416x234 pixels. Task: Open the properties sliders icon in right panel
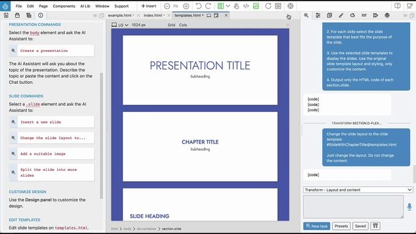coord(318,16)
